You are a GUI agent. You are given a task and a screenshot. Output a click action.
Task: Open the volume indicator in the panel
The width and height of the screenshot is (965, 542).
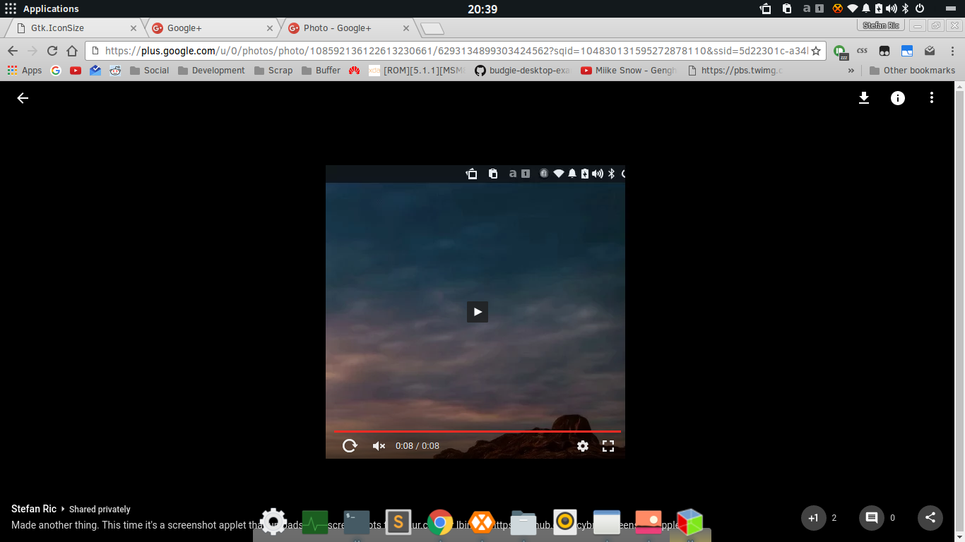point(892,8)
